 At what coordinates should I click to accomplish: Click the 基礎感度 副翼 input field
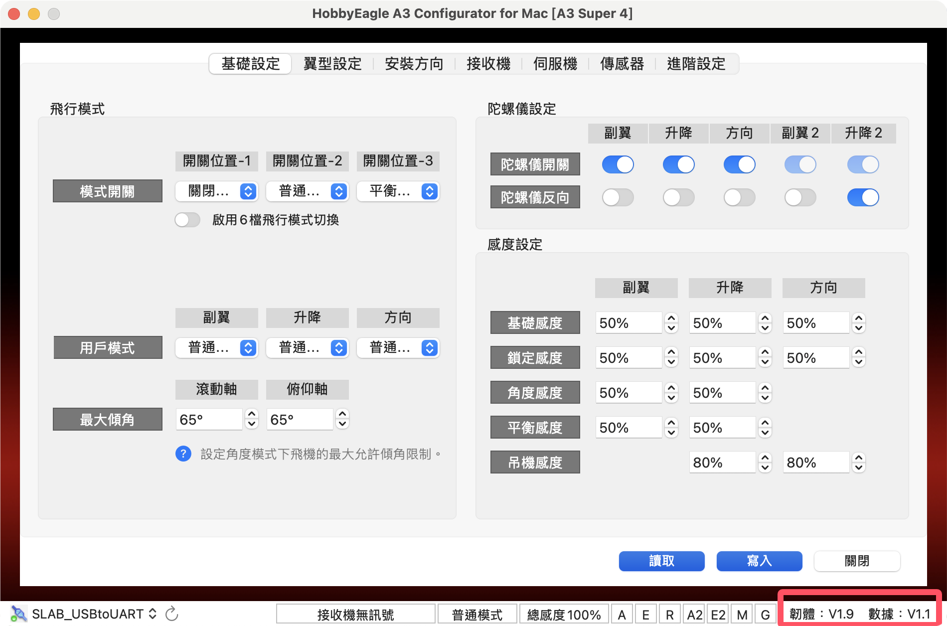[x=628, y=323]
